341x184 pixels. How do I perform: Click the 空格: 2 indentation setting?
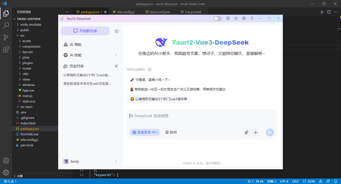(272, 181)
